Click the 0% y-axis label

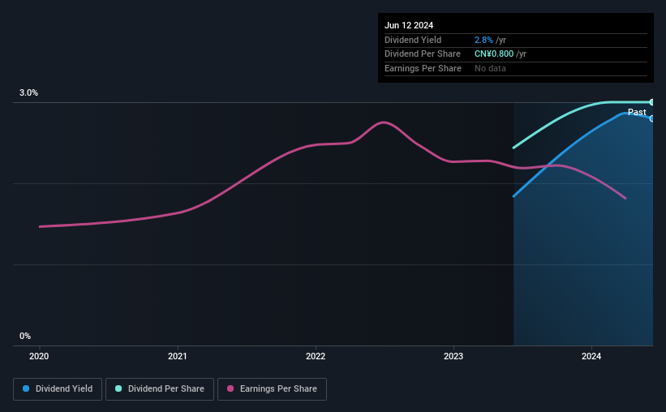click(x=25, y=336)
